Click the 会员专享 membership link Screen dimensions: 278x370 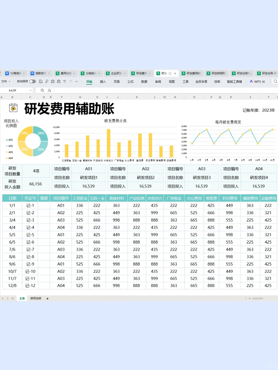201,81
